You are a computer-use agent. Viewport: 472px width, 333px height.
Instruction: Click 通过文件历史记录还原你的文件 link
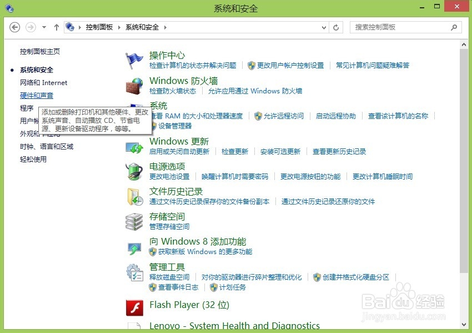pyautogui.click(x=328, y=202)
